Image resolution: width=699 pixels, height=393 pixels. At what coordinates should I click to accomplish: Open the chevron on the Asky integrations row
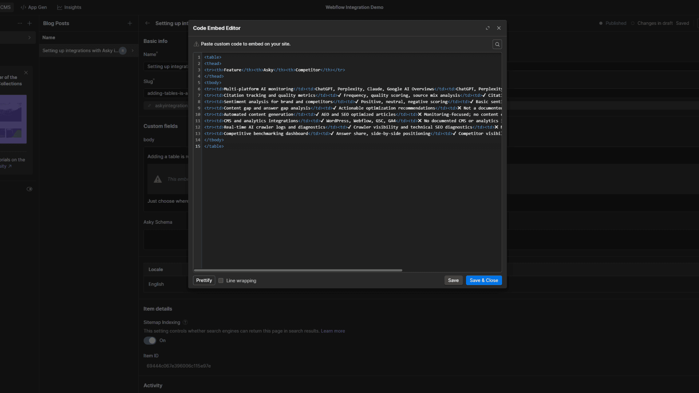[133, 51]
